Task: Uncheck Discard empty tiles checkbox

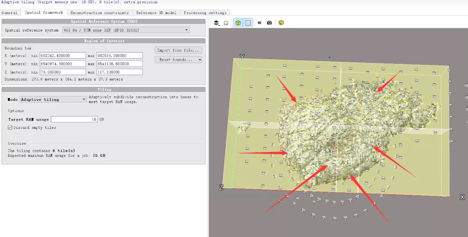Action: coord(10,128)
